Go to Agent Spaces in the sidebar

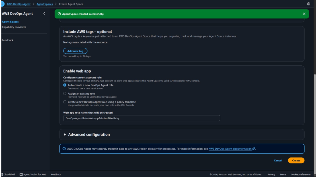coord(10,22)
